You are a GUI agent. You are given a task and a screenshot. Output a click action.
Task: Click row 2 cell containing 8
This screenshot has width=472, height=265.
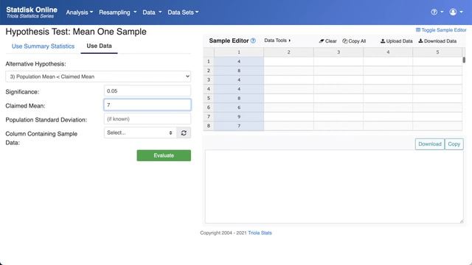click(x=239, y=71)
